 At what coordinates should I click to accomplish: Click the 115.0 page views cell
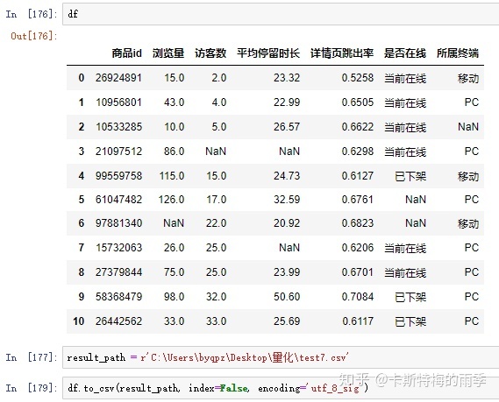[172, 176]
